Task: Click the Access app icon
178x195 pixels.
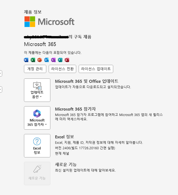Action: click(x=67, y=60)
